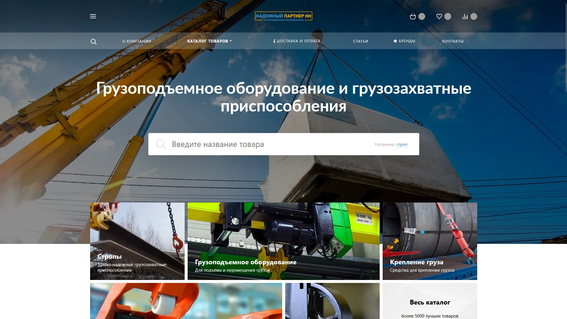Open the Крепление груза category card

pyautogui.click(x=430, y=241)
